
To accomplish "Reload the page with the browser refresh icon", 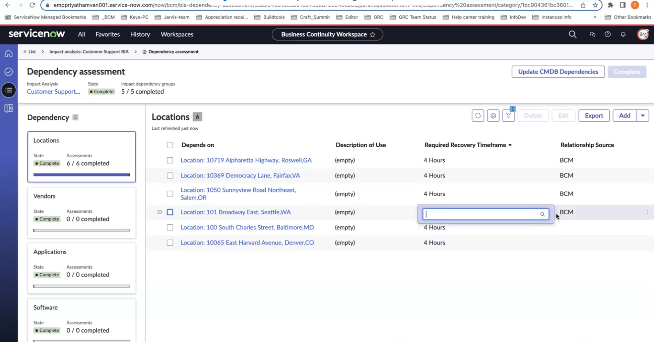I will [x=32, y=5].
